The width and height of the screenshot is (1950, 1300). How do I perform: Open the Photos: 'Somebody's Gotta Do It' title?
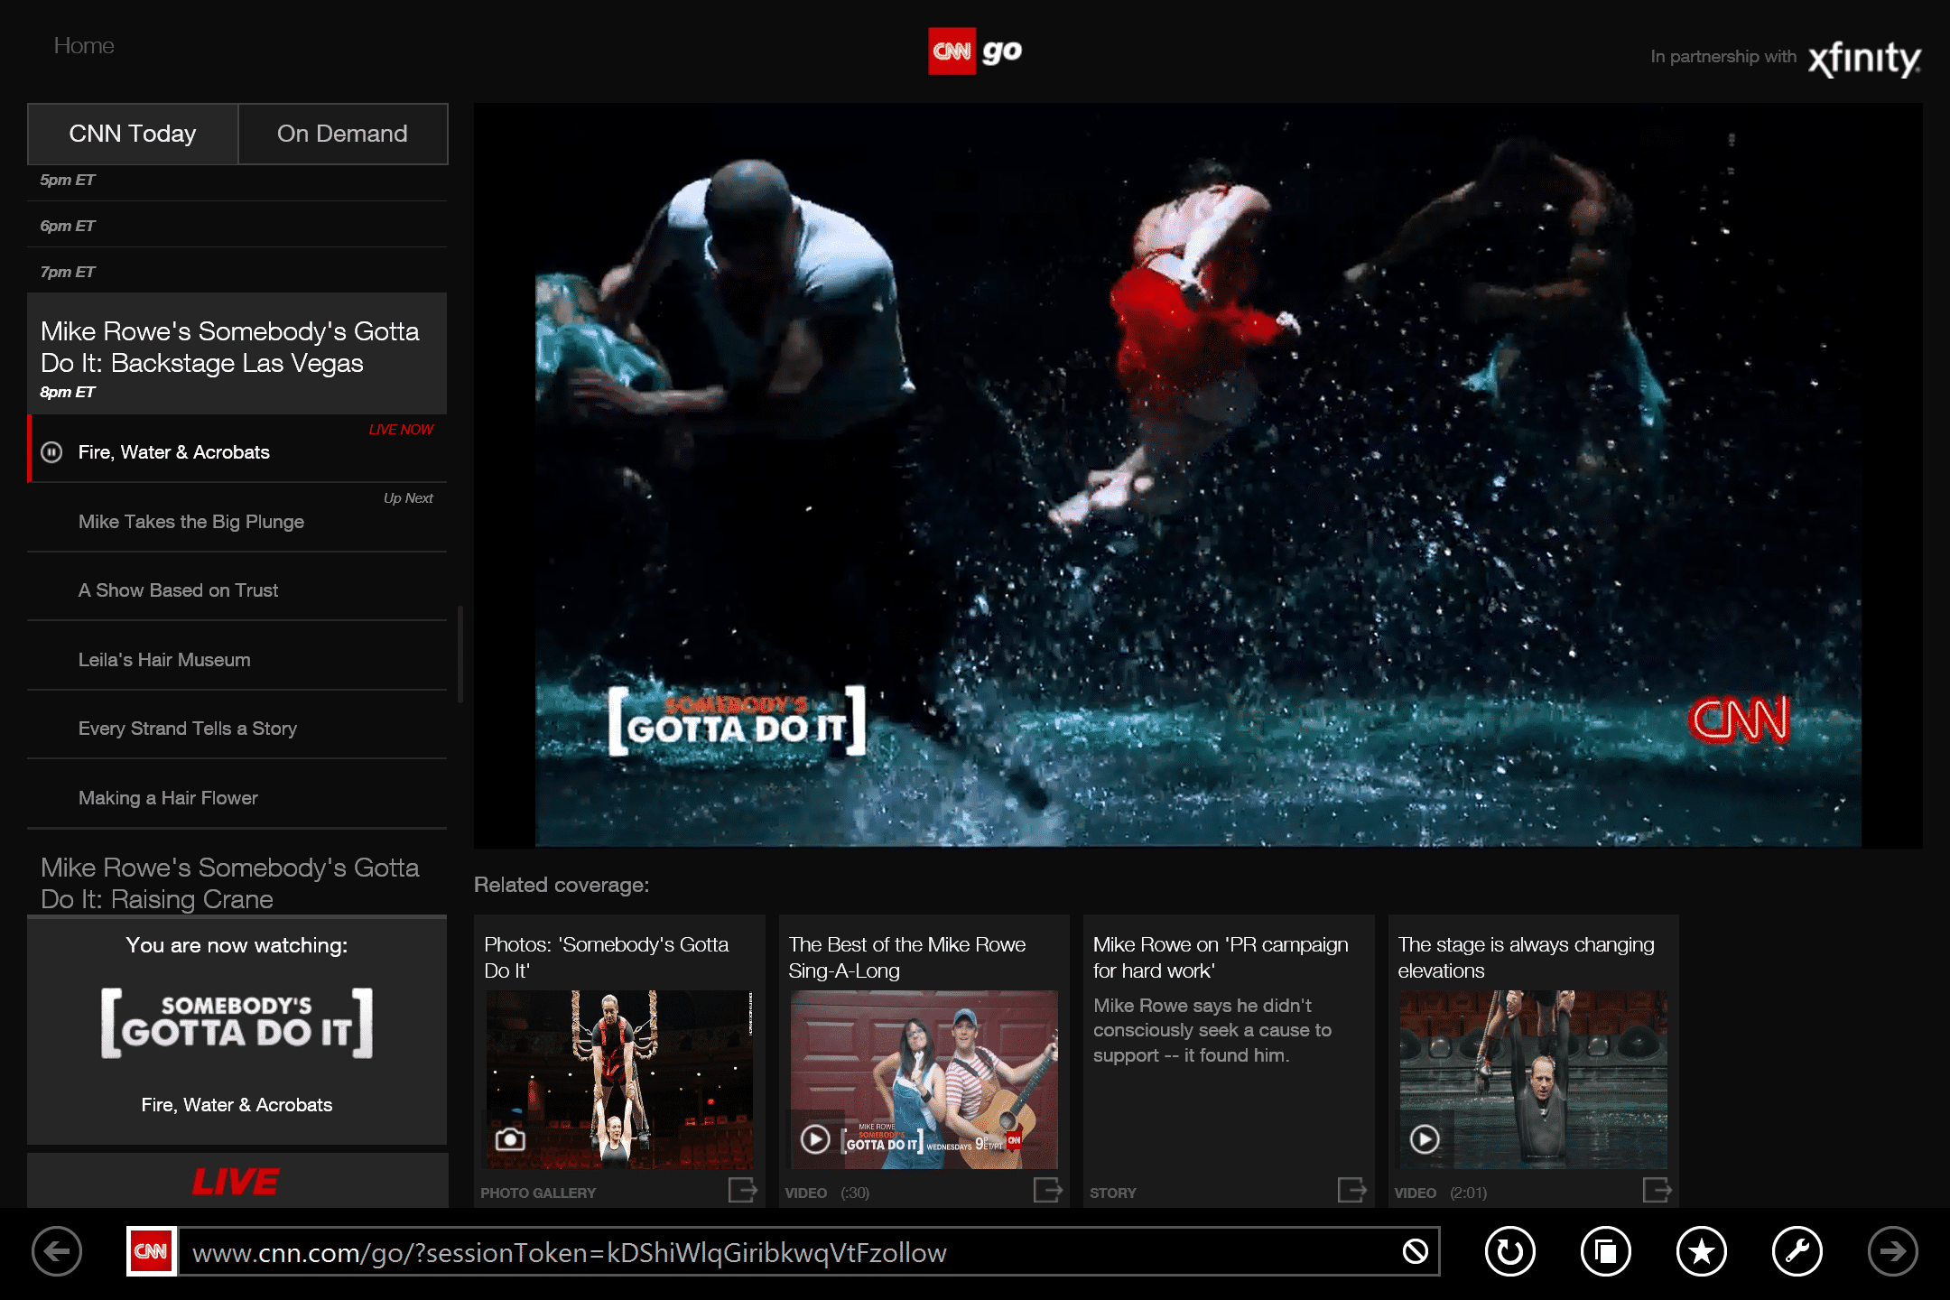tap(607, 957)
